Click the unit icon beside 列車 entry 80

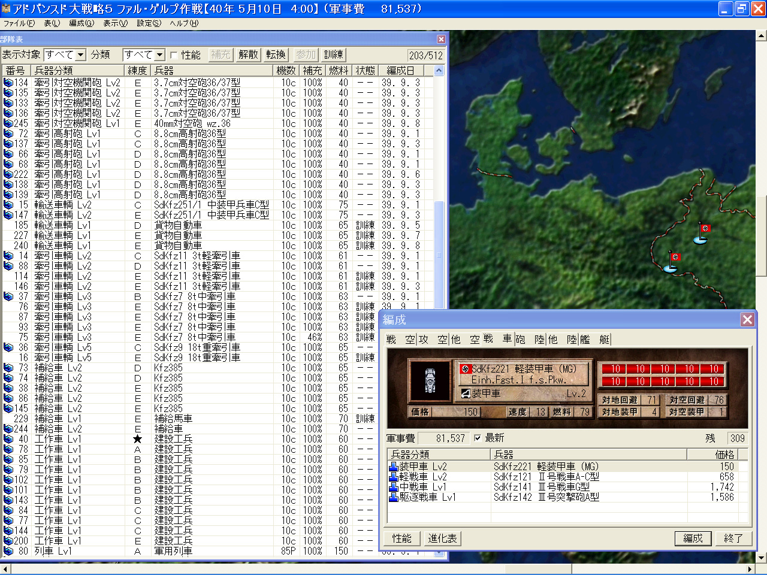point(8,550)
